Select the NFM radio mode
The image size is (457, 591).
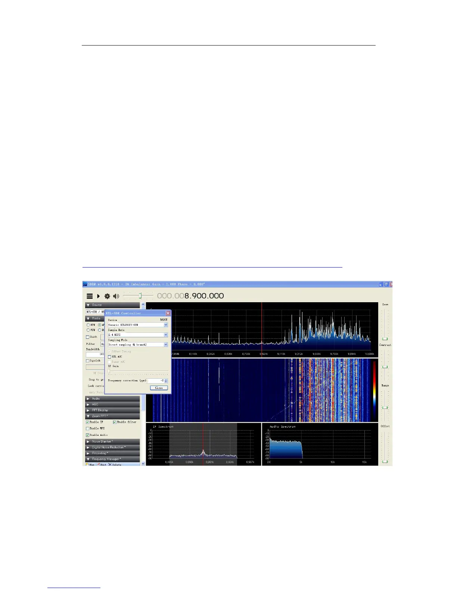click(x=88, y=325)
